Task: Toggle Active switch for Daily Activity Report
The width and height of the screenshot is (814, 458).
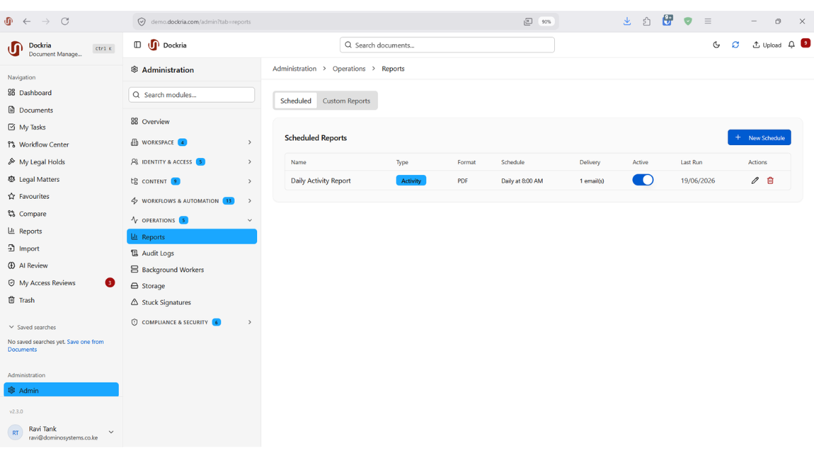Action: point(643,180)
